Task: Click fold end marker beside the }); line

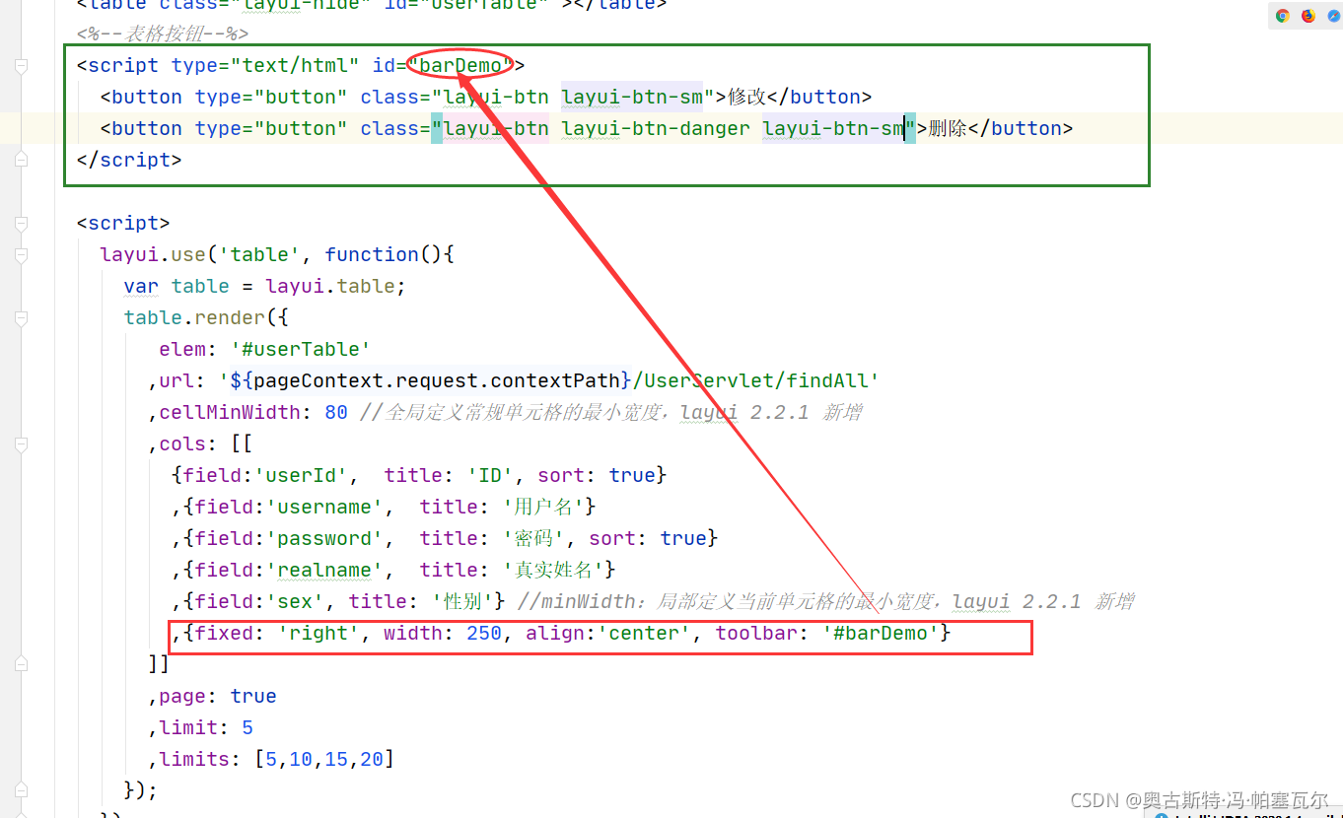Action: (21, 791)
